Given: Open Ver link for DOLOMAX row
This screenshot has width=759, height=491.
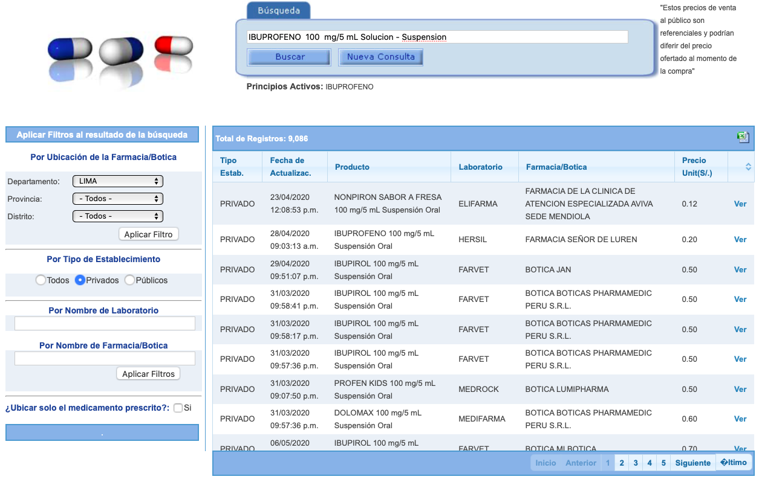Looking at the screenshot, I should pyautogui.click(x=740, y=419).
